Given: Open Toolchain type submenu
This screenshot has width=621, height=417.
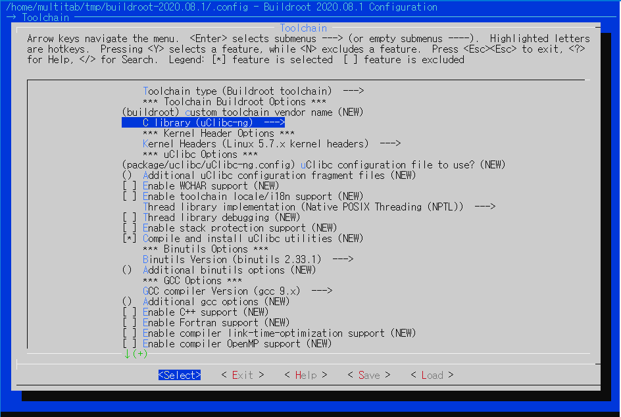Looking at the screenshot, I should tap(253, 91).
